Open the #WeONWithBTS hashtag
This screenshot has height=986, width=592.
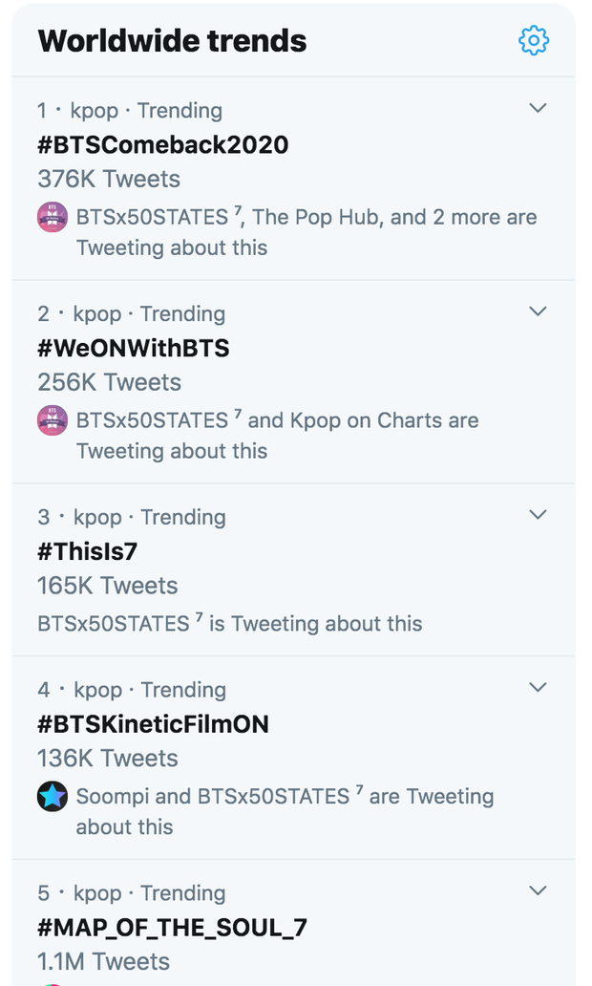[x=134, y=348]
